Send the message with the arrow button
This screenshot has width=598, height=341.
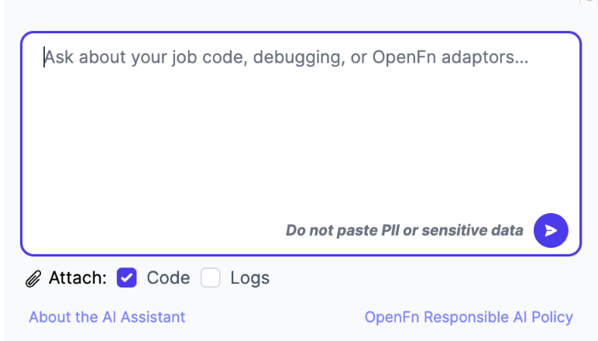pyautogui.click(x=551, y=230)
